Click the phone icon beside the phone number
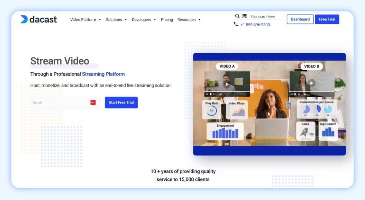The width and height of the screenshot is (365, 200). (x=236, y=24)
